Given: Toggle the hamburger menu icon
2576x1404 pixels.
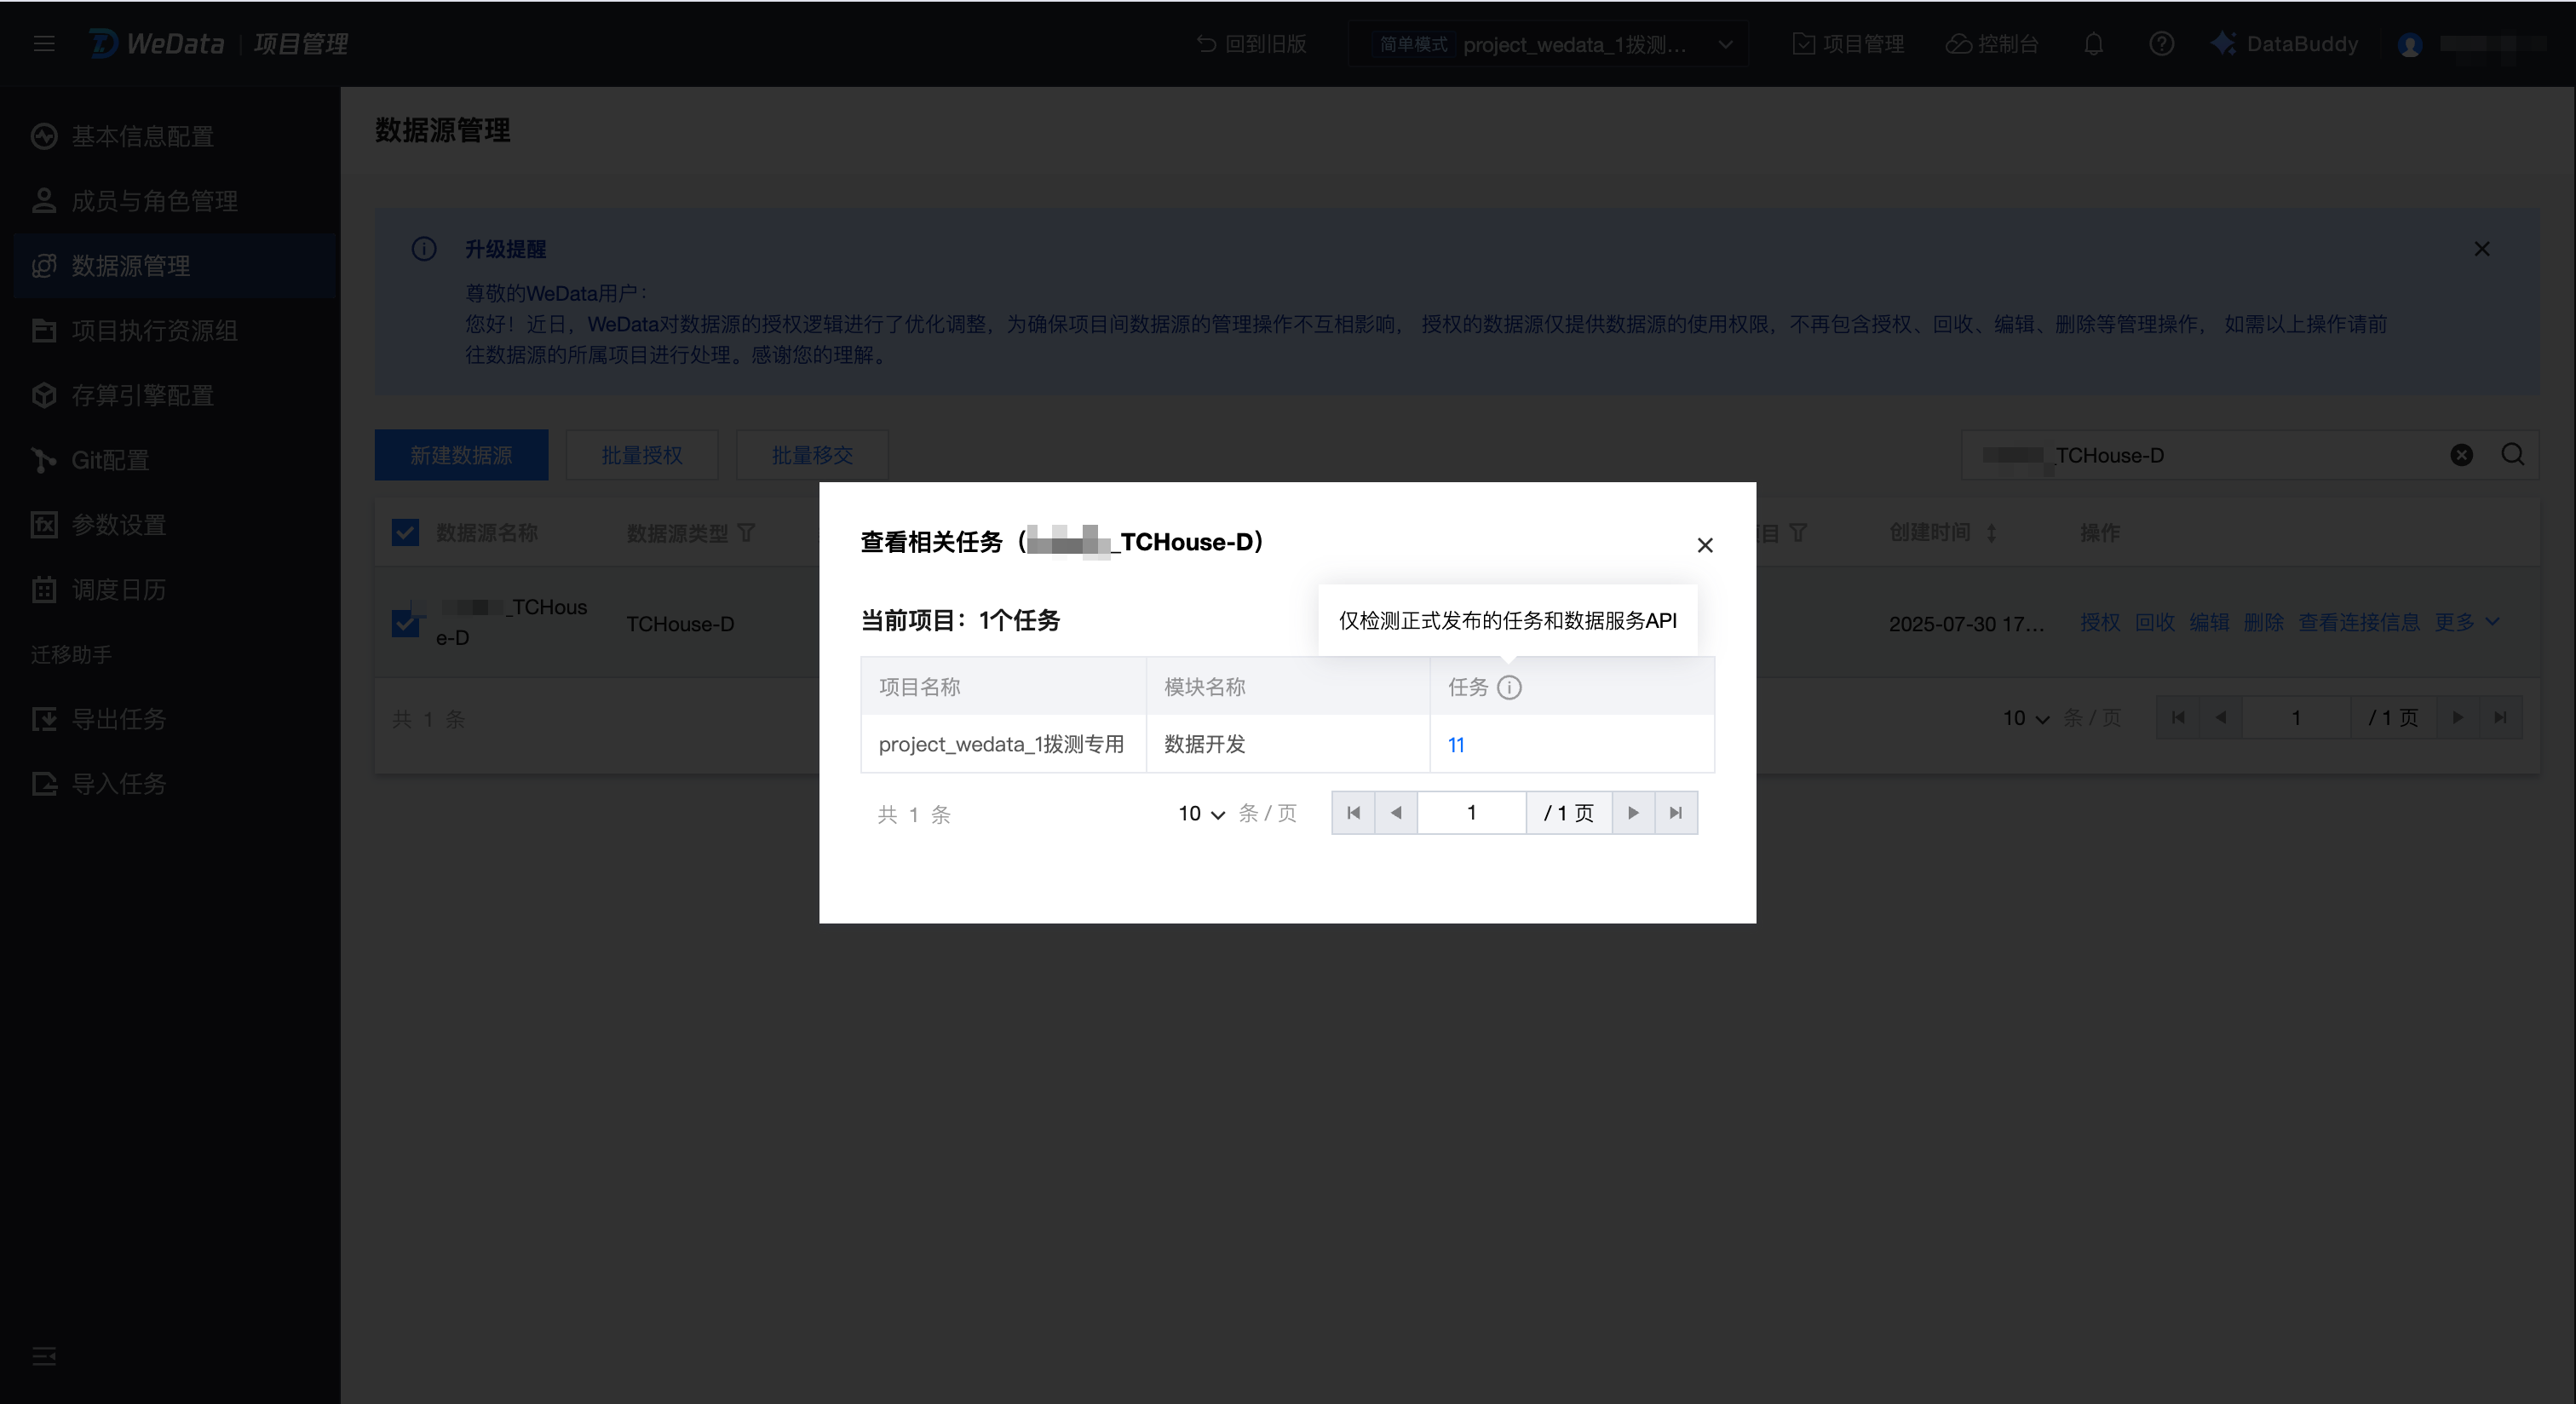Looking at the screenshot, I should pyautogui.click(x=44, y=44).
